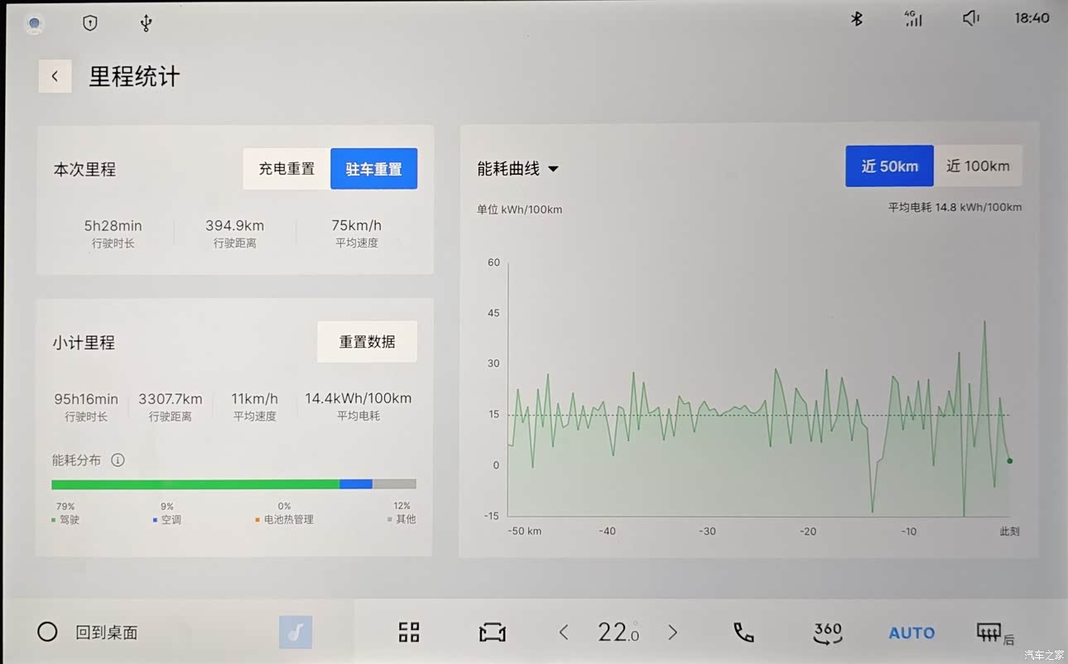Tap the USB connection icon
This screenshot has width=1068, height=664.
point(146,23)
